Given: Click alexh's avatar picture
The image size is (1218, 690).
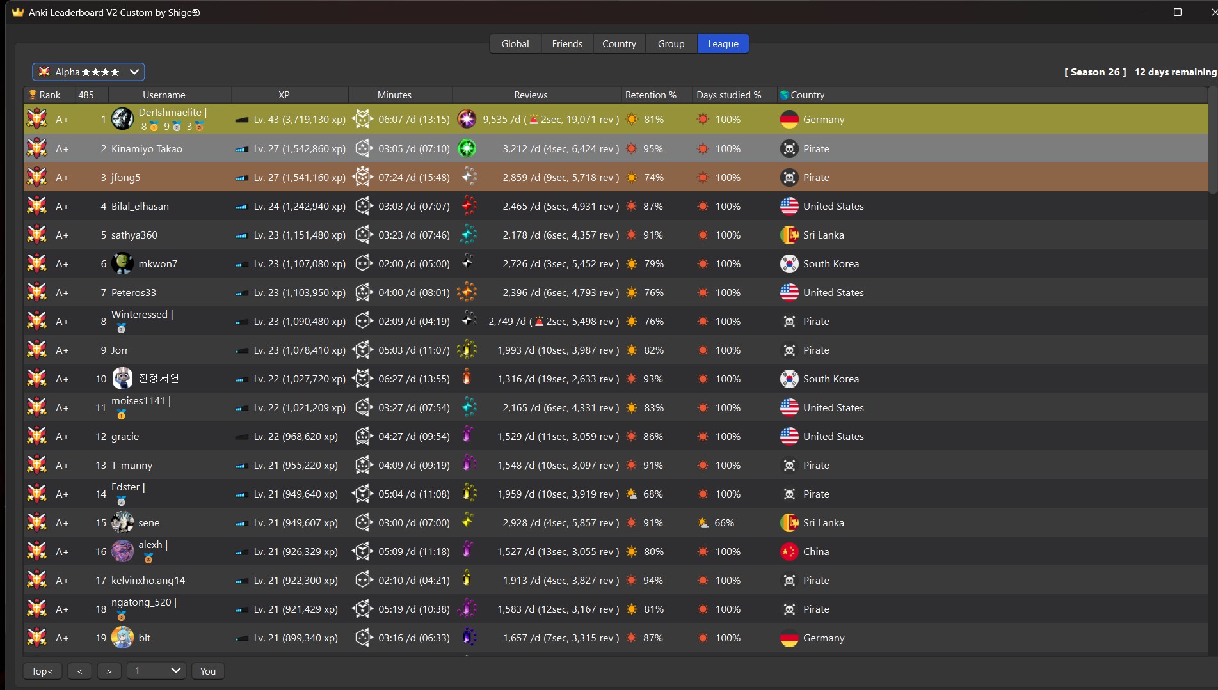Looking at the screenshot, I should [122, 551].
